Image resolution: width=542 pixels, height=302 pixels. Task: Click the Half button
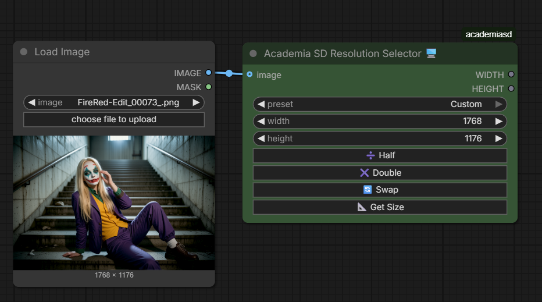(x=380, y=156)
